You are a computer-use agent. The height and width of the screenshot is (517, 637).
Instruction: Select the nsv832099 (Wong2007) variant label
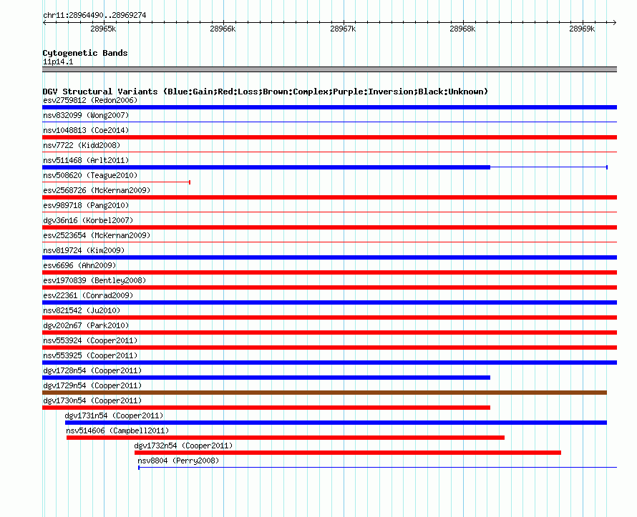[x=86, y=115]
